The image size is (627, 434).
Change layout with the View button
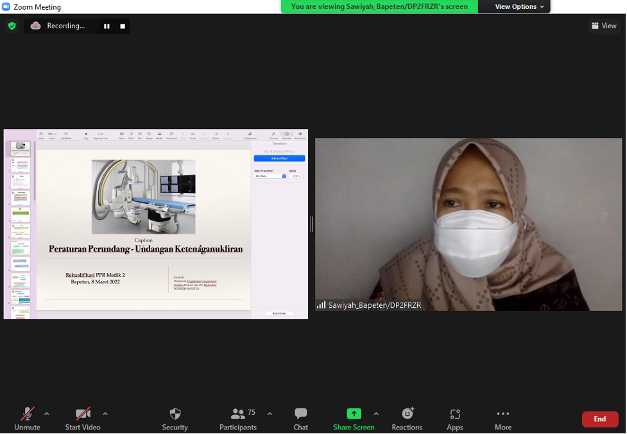pos(604,26)
